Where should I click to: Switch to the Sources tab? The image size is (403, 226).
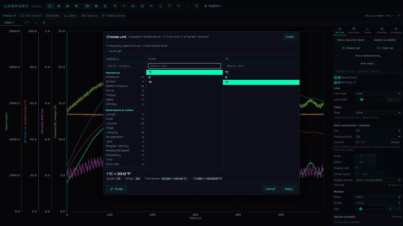pyautogui.click(x=354, y=30)
